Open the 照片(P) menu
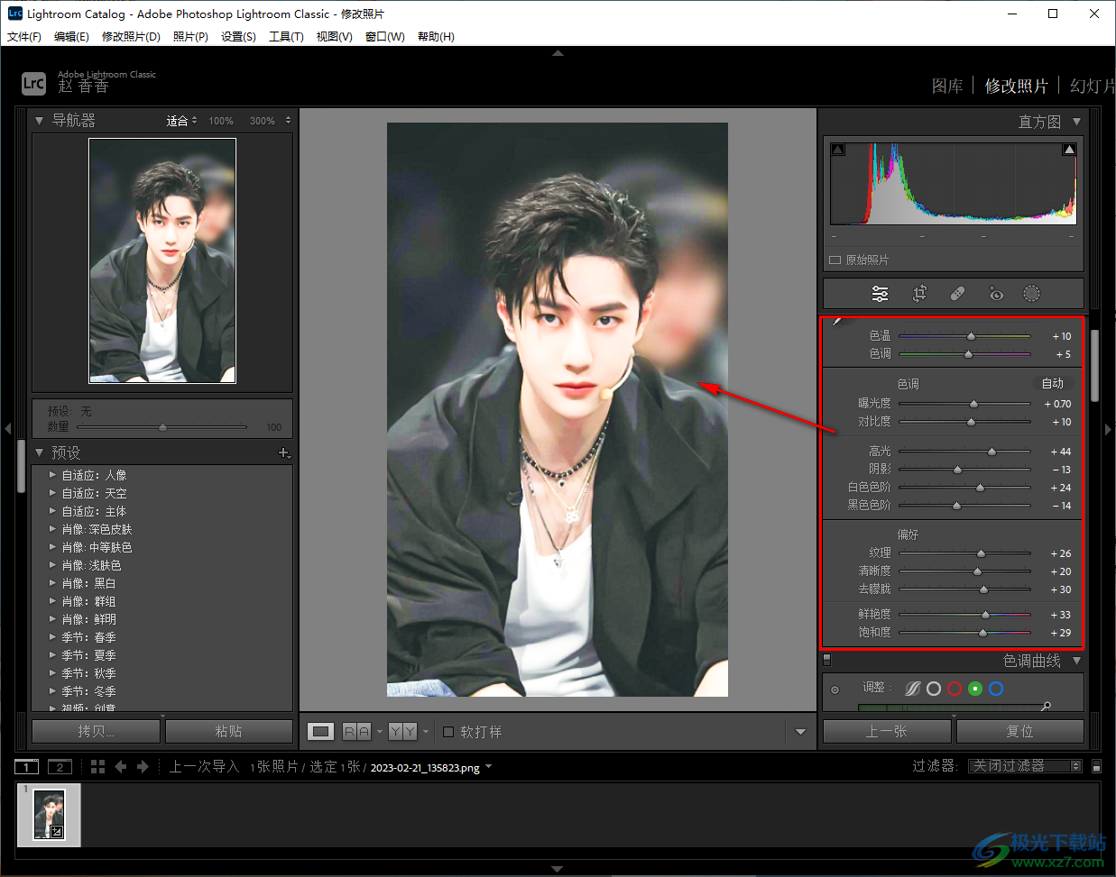 pyautogui.click(x=190, y=37)
